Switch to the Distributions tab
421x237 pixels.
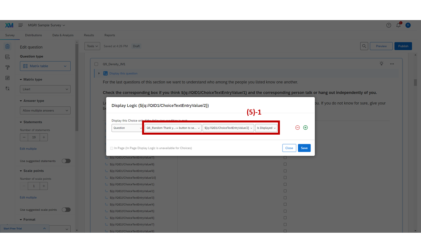pyautogui.click(x=34, y=35)
